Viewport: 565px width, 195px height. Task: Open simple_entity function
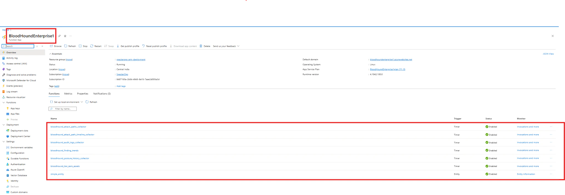57,174
